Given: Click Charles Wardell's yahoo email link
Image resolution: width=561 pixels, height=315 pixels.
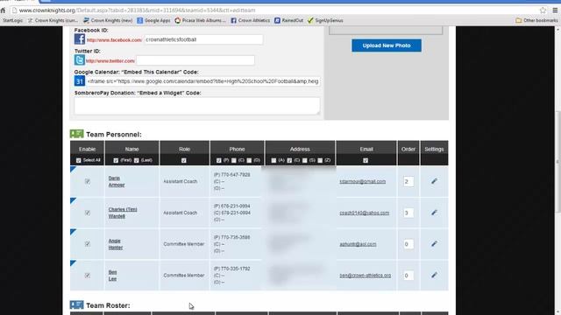Looking at the screenshot, I should [x=365, y=213].
